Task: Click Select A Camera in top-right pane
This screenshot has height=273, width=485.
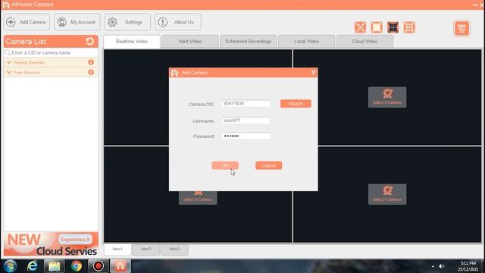Action: (x=387, y=97)
